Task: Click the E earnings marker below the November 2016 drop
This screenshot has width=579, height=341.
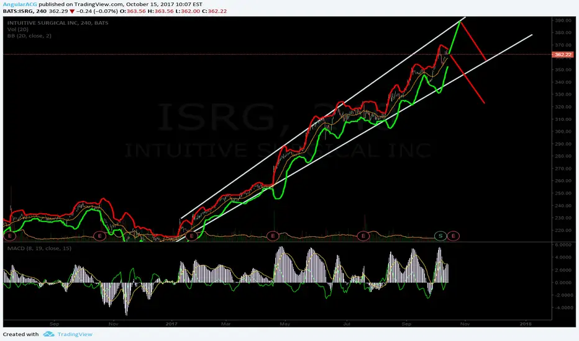Action: pyautogui.click(x=99, y=236)
